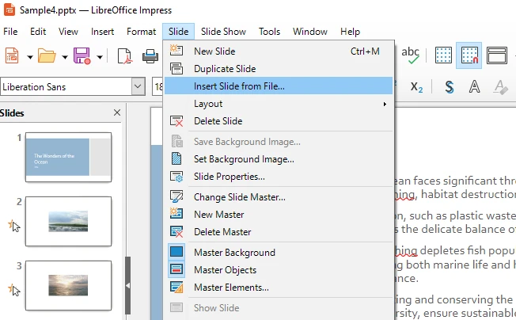Open the Edit menu

coord(38,32)
